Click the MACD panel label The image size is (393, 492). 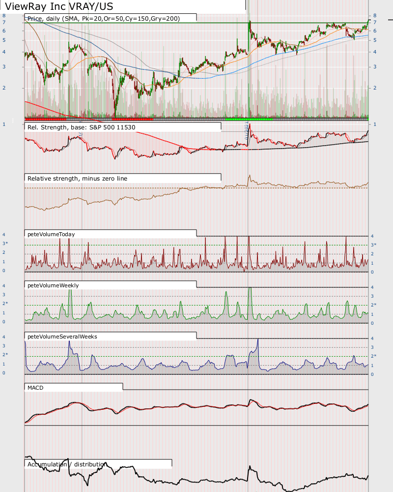[x=35, y=388]
